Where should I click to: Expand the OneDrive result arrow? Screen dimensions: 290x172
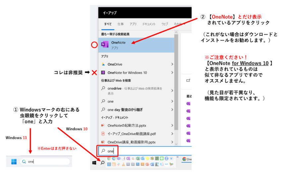pos(172,64)
